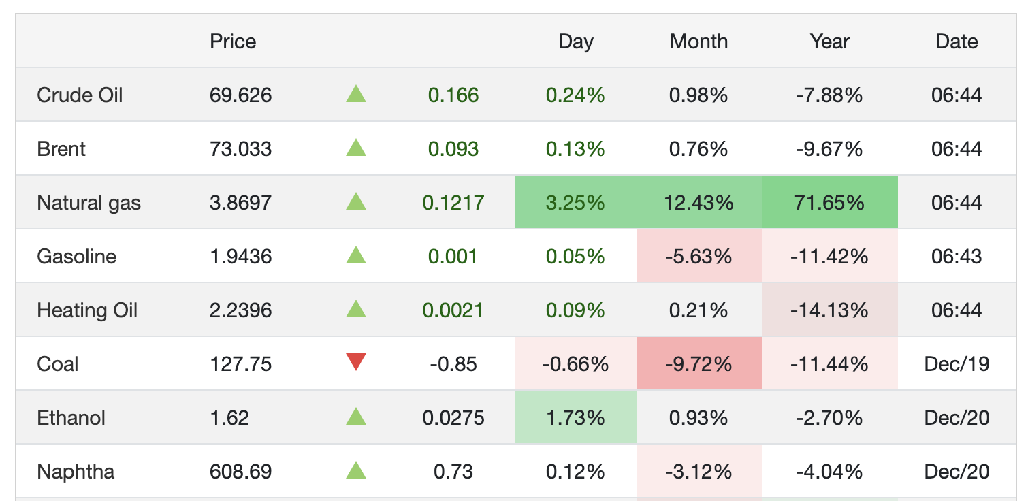Viewport: 1028px width, 501px height.
Task: Click the 0.98% month cell for Crude Oil
Action: [x=699, y=95]
